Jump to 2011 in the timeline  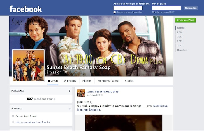(180, 46)
